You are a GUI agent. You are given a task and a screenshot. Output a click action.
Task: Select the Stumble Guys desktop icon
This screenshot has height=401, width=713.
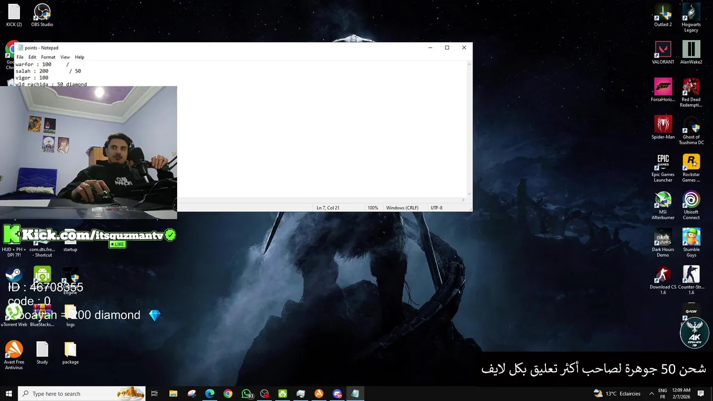point(691,242)
